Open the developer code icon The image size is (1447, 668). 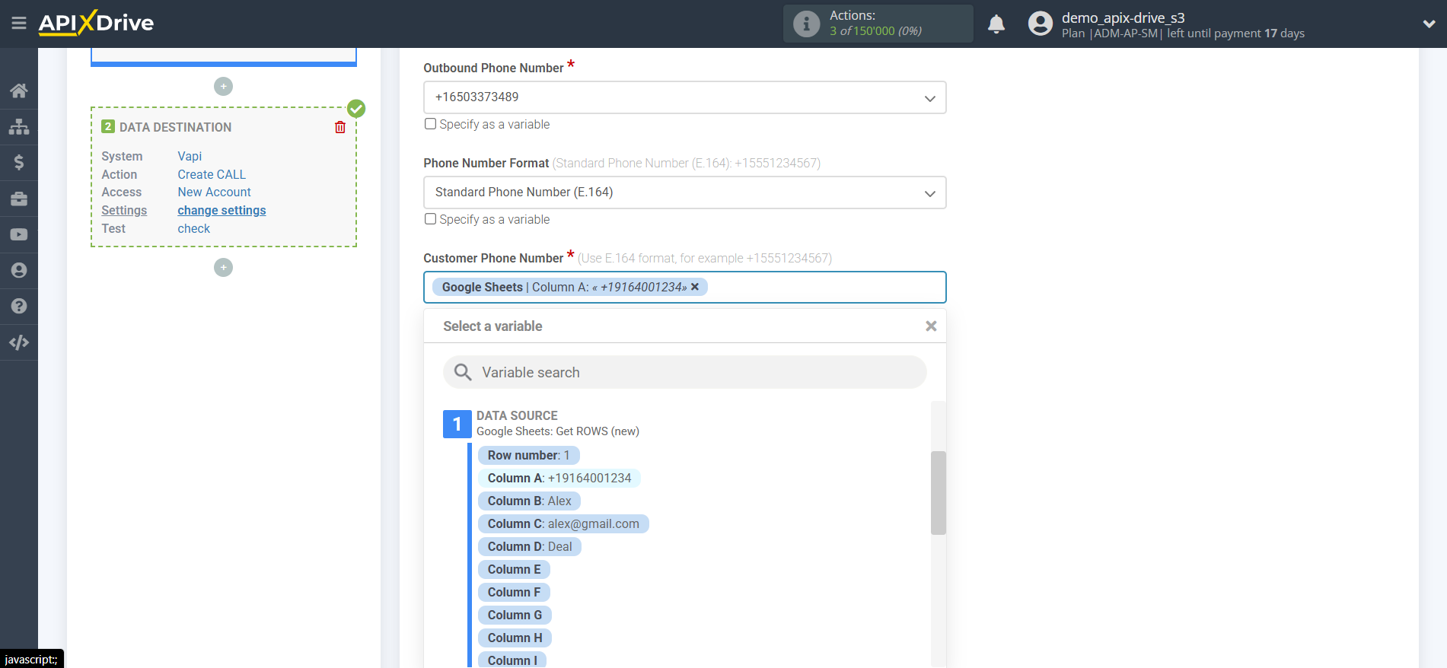(x=19, y=342)
